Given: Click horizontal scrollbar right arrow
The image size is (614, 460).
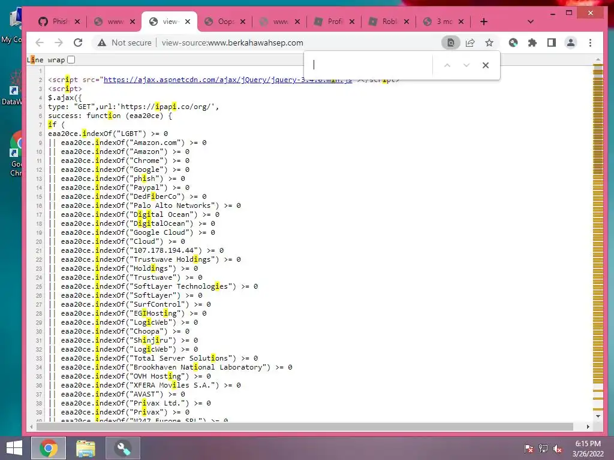Looking at the screenshot, I should 588,426.
